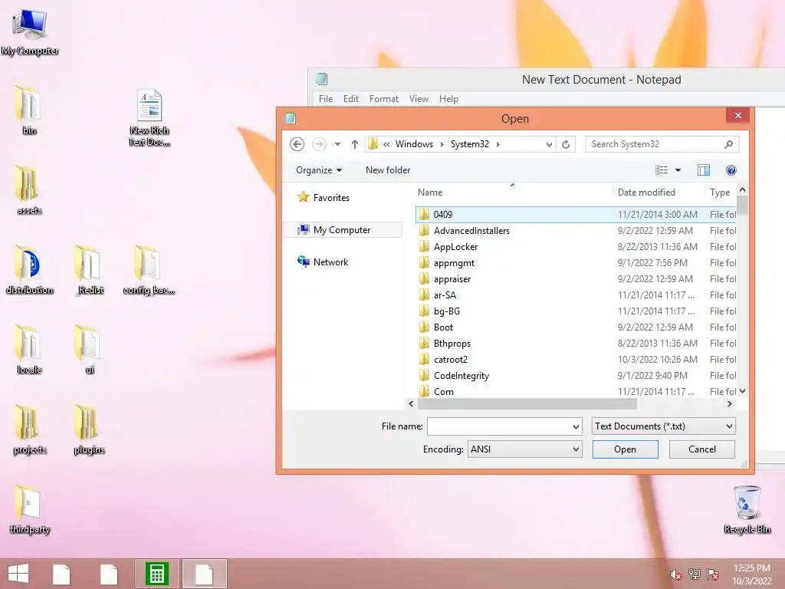Screen dimensions: 785x589
Task: Select the Boot folder
Action: tap(576, 327)
